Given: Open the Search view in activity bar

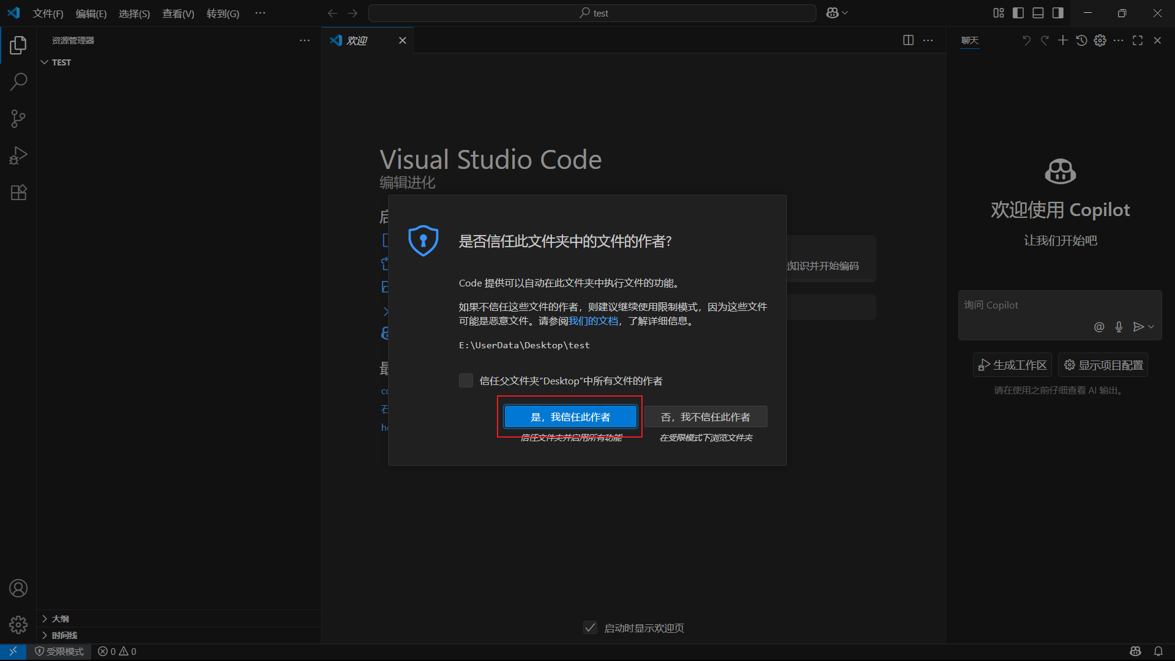Looking at the screenshot, I should click(18, 81).
